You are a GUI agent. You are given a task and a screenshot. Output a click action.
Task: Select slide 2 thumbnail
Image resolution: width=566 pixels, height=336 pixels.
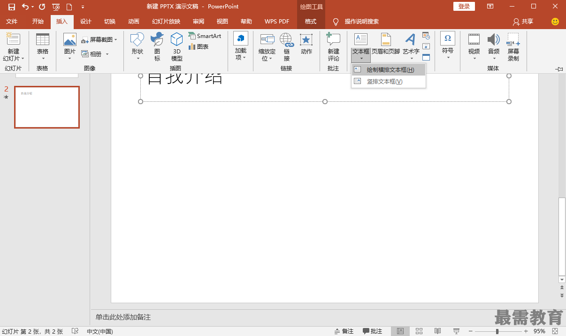coord(47,107)
